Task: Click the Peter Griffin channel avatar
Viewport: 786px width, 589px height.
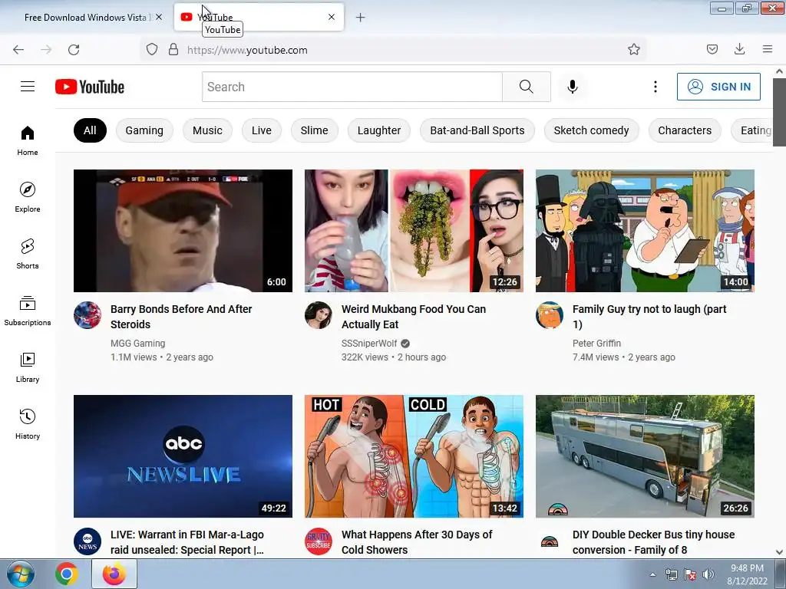Action: 550,315
